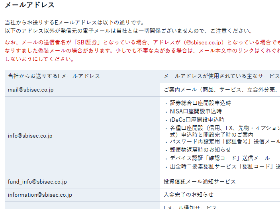
Task: Click the 投資信託メール通知サービス cell
Action: point(200,182)
